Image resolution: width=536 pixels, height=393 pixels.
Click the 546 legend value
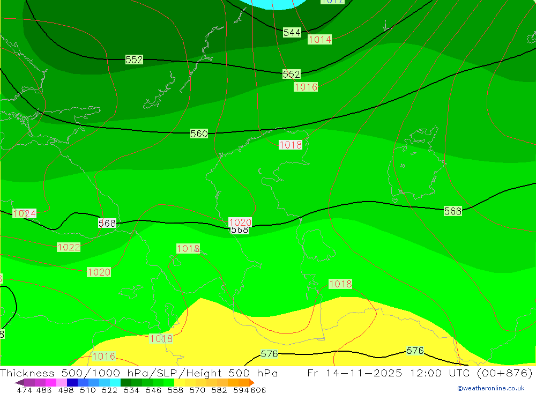[153, 390]
